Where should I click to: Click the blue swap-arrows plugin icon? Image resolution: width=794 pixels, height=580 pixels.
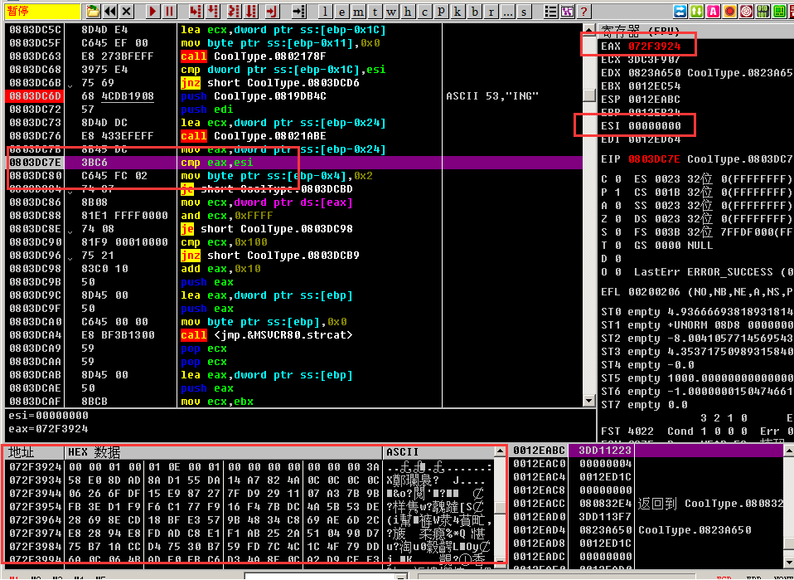(680, 12)
